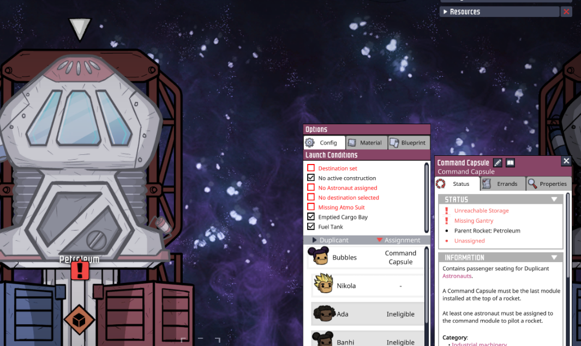The height and width of the screenshot is (346, 581).
Task: Click the red exclamation alert on Petroleum rocket
Action: point(80,270)
